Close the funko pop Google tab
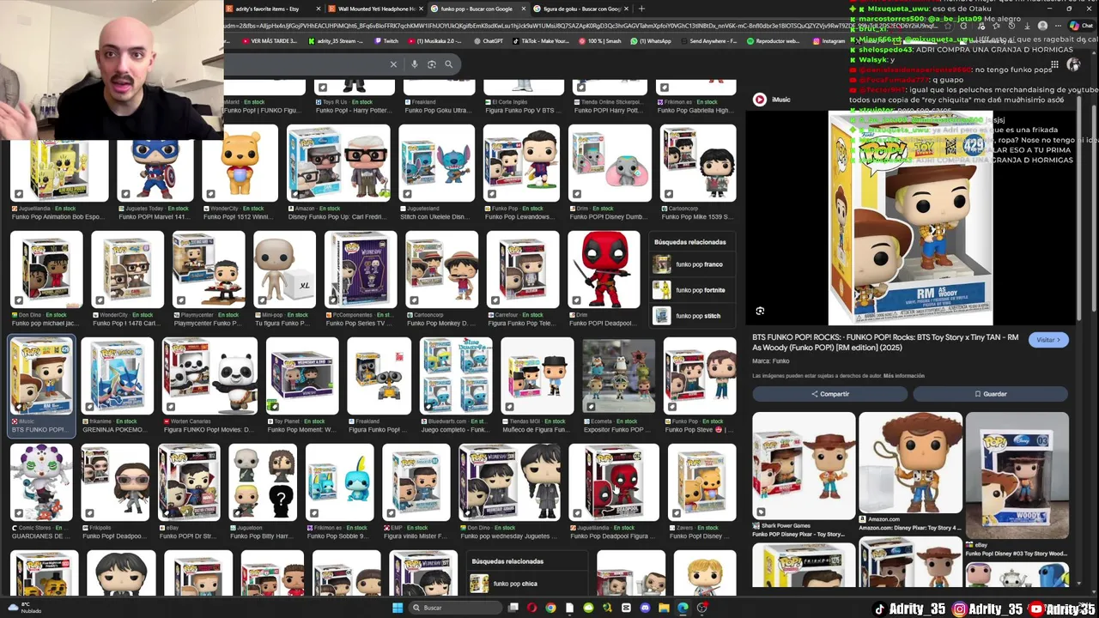Viewport: 1099px width, 618px height. (523, 9)
